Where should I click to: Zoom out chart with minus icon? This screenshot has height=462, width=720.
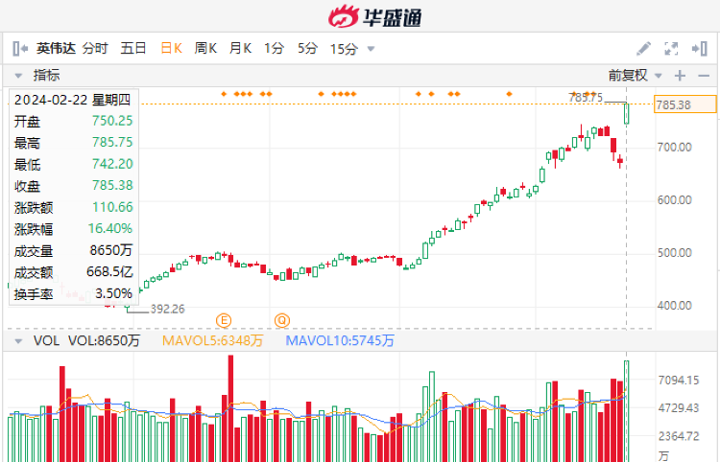(704, 76)
